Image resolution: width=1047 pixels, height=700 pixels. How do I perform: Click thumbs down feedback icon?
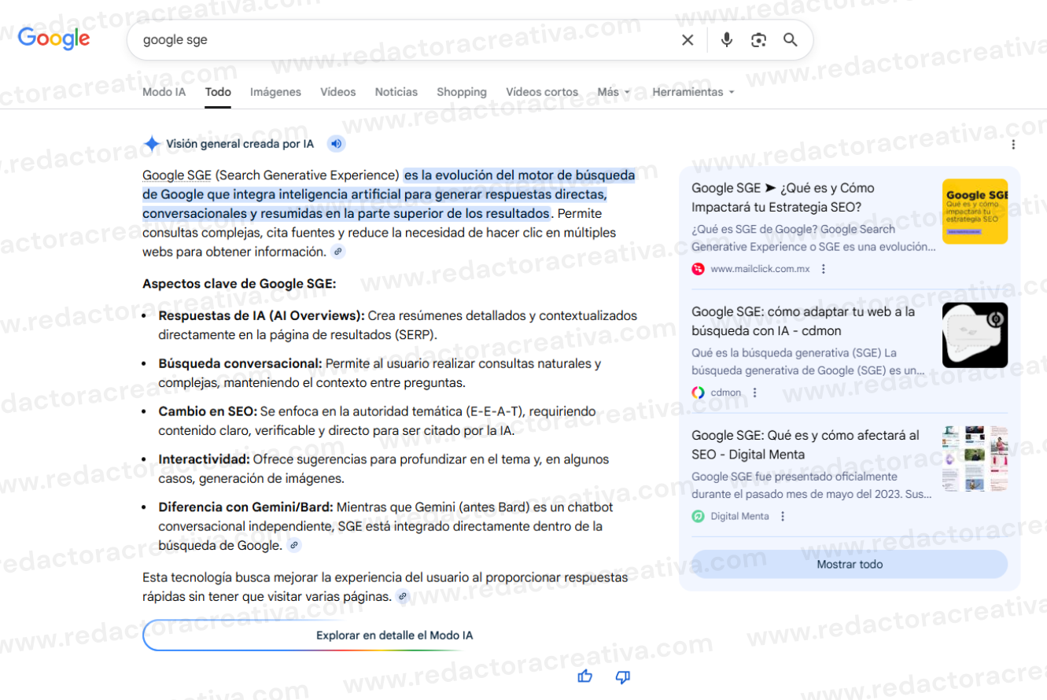tap(622, 676)
